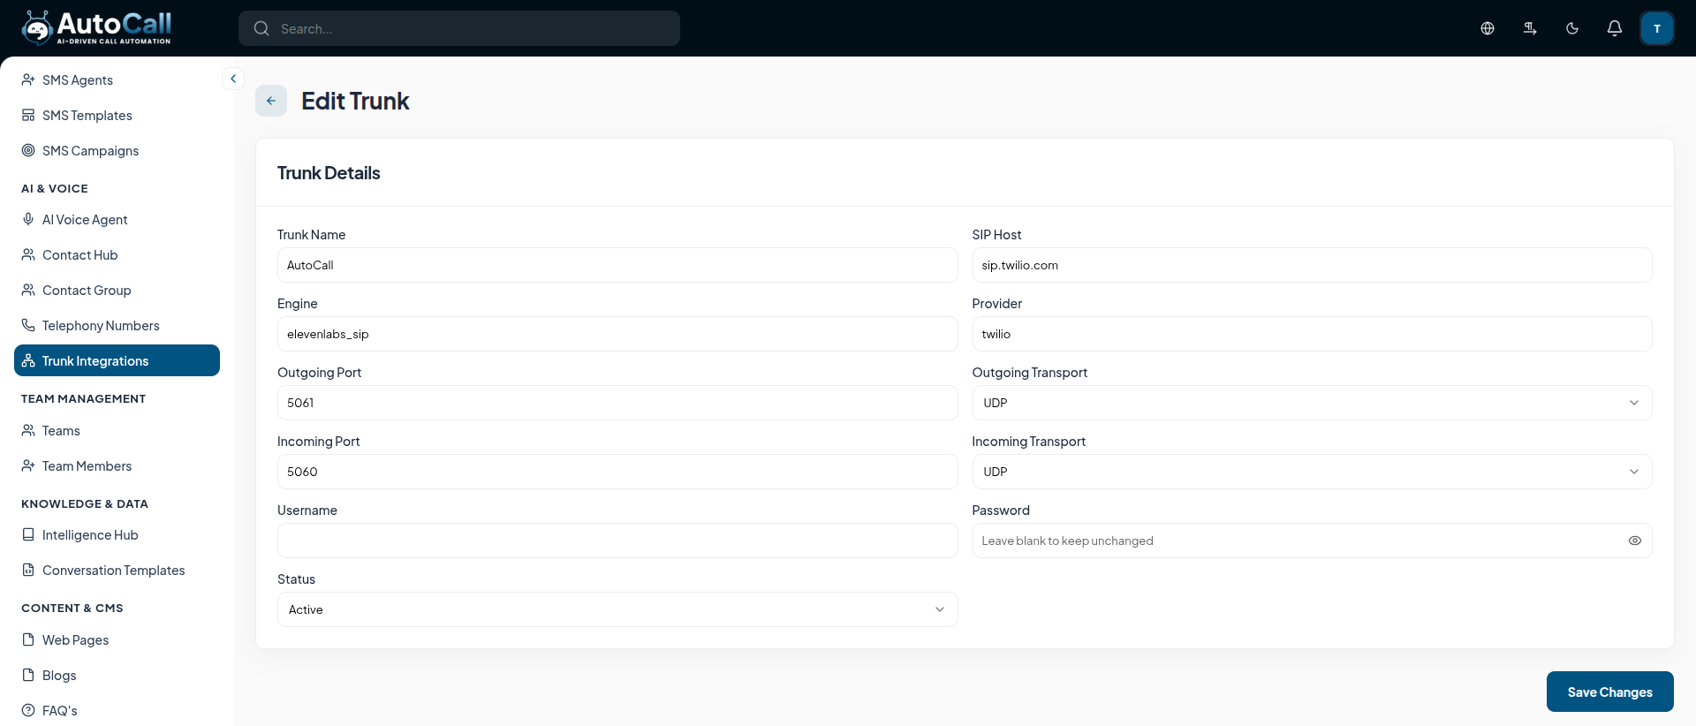Click the Incoming Port field
The width and height of the screenshot is (1696, 726).
click(617, 472)
